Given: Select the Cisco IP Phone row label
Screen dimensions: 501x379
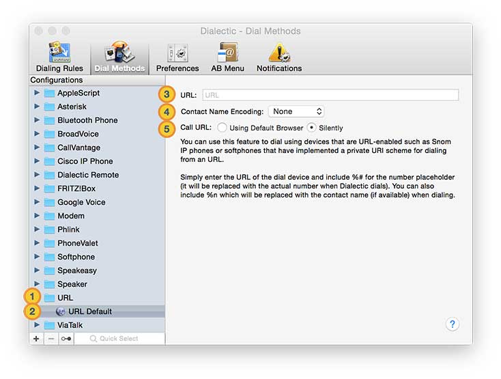Looking at the screenshot, I should [x=85, y=161].
